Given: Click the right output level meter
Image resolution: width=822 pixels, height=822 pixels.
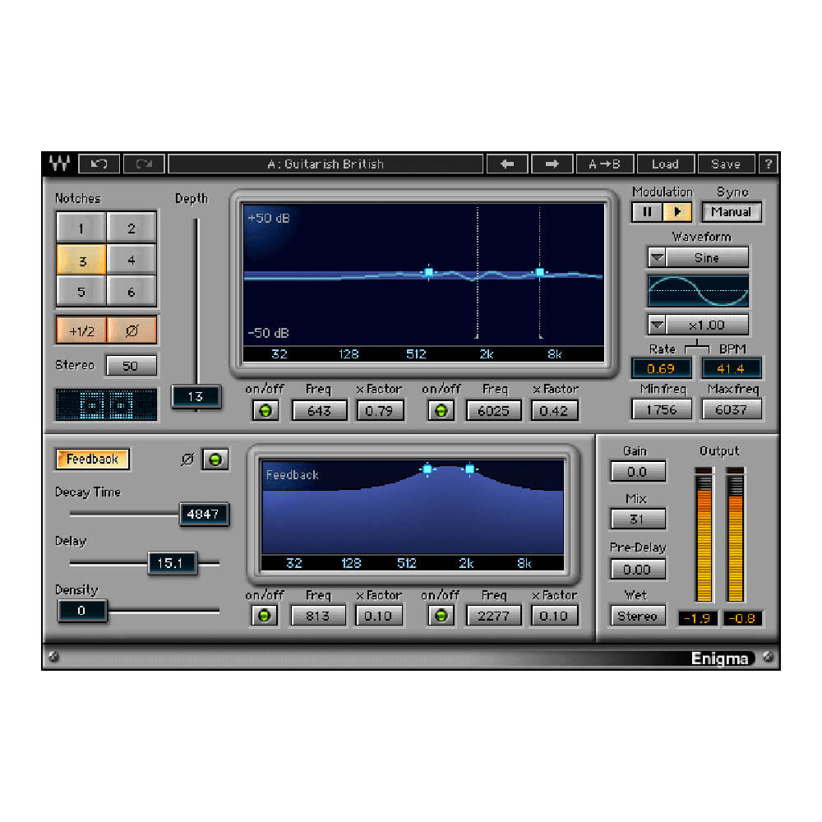Looking at the screenshot, I should [736, 534].
